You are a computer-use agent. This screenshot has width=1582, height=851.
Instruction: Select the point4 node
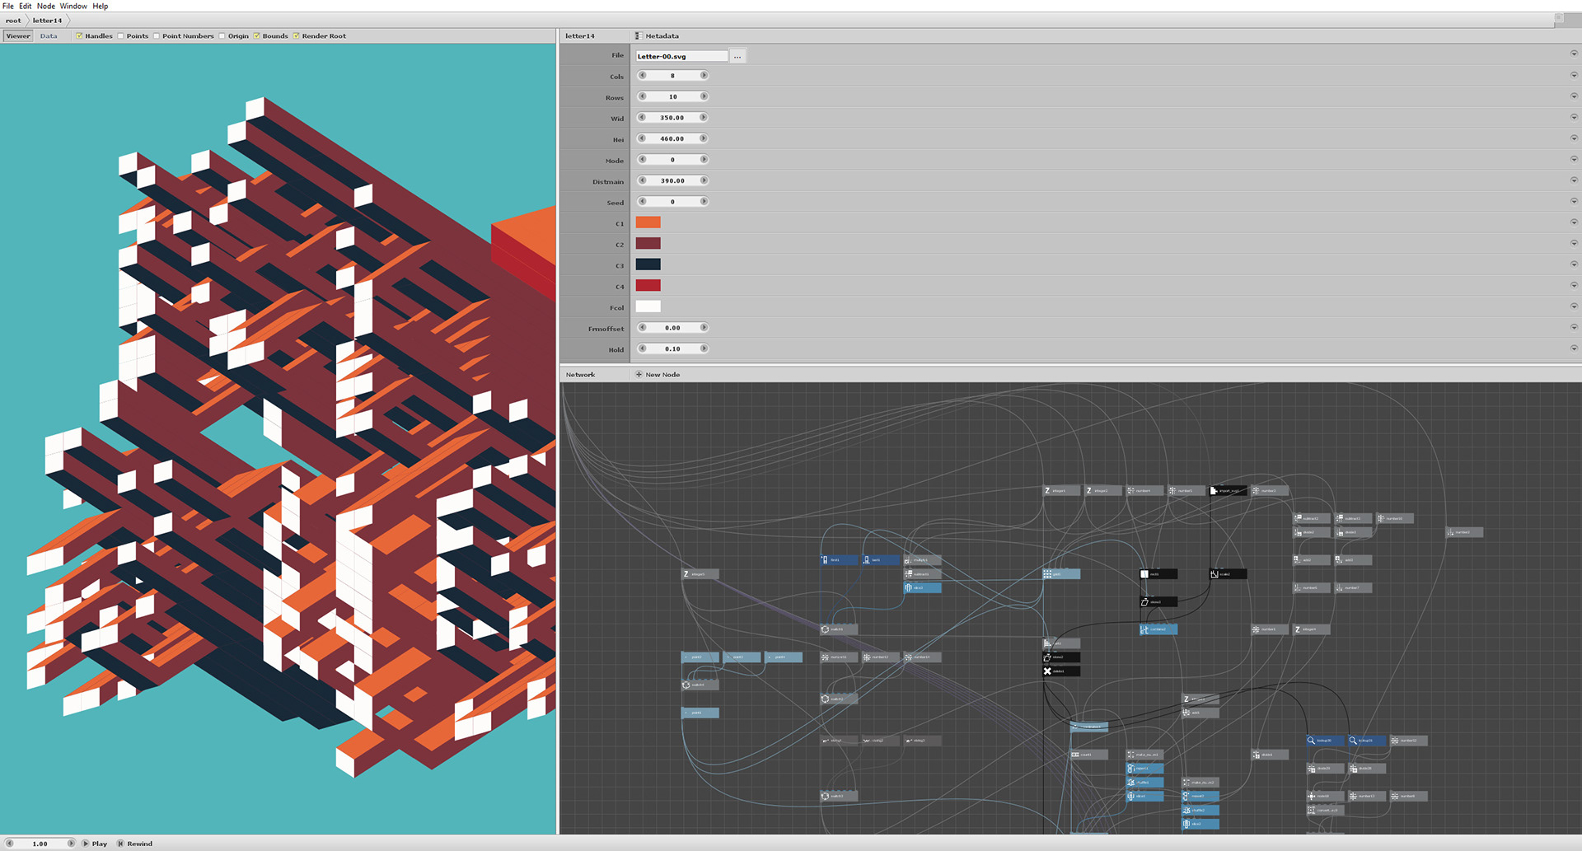[784, 657]
